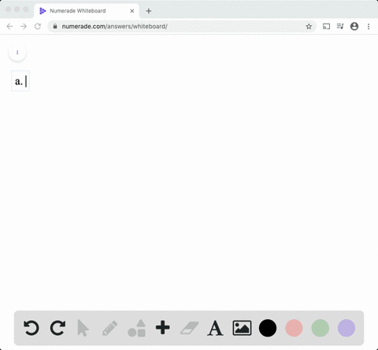Open page 1 indicator bubble

(x=17, y=52)
